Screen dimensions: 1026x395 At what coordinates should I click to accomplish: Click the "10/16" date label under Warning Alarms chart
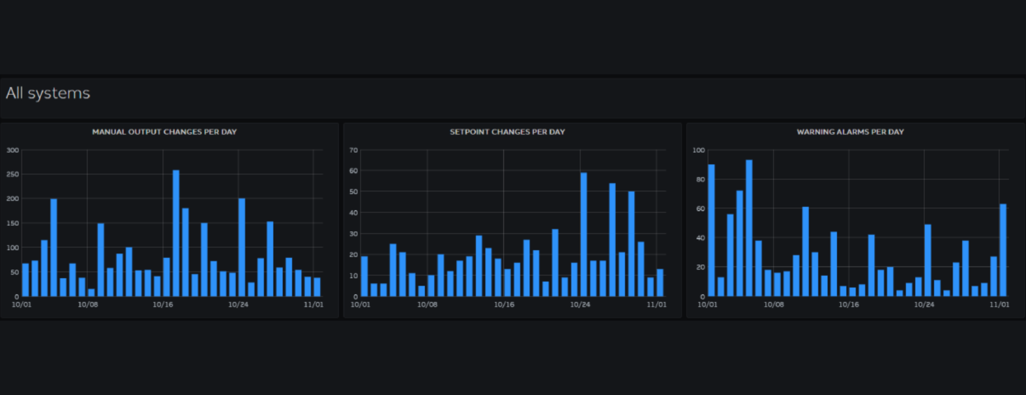[849, 305]
